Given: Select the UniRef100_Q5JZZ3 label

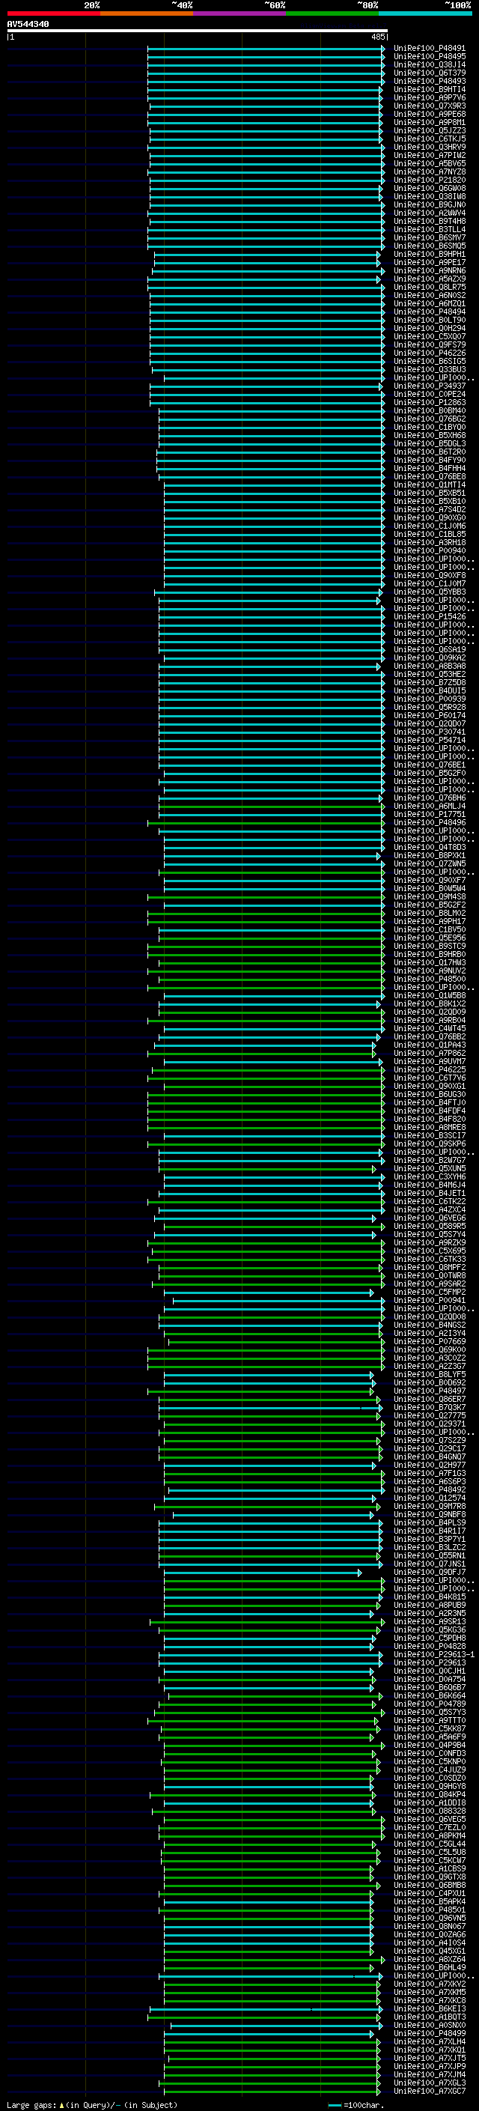Looking at the screenshot, I should (x=429, y=130).
